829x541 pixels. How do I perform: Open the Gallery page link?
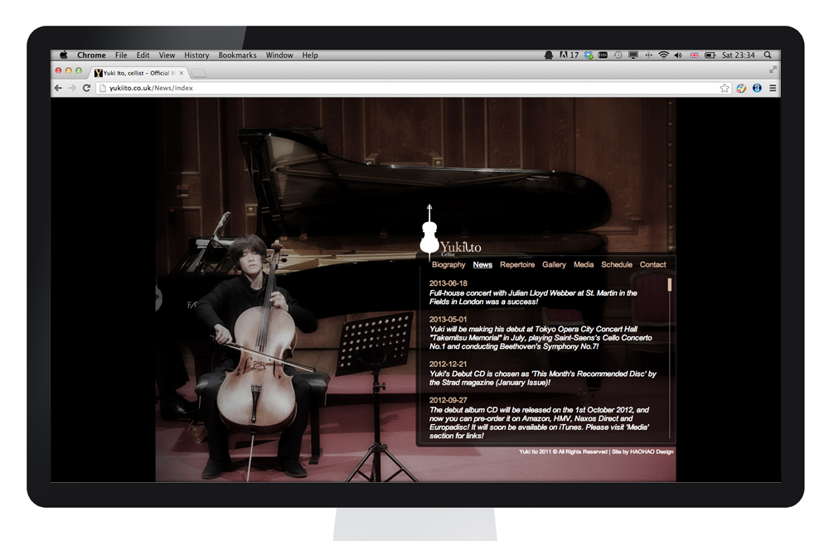point(554,264)
